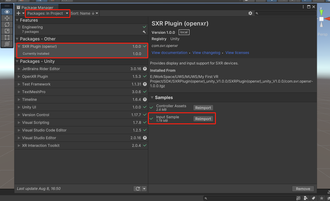Viewport: 330px width, 201px height.
Task: Open the Packages: In Project dropdown
Action: [47, 13]
